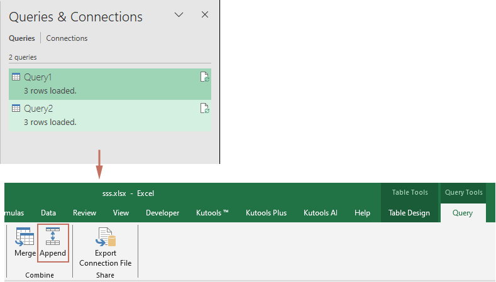
Task: Click the Append queries icon
Action: point(53,237)
